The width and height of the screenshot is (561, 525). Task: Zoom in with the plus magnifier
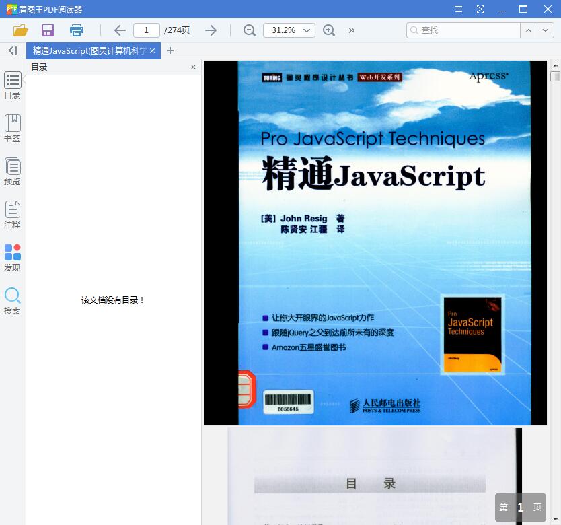[329, 30]
